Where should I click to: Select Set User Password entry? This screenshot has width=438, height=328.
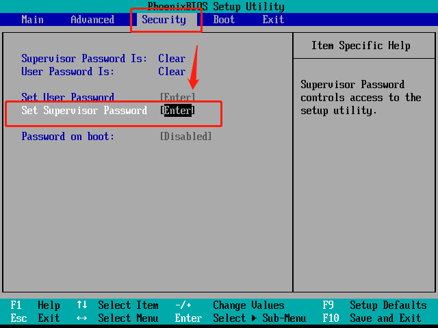point(68,97)
